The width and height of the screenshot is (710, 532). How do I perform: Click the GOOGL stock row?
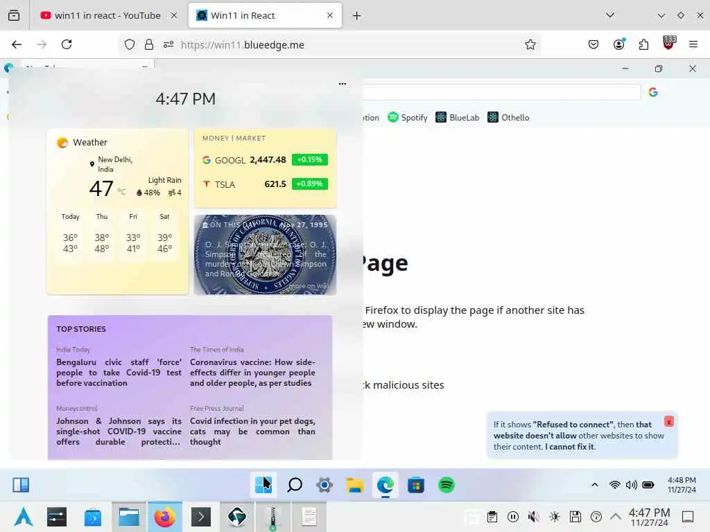[x=265, y=160]
